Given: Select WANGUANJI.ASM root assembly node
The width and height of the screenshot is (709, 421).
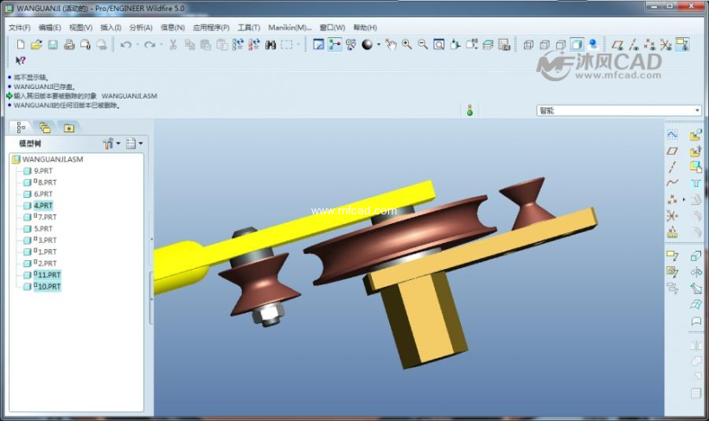Looking at the screenshot, I should (52, 159).
